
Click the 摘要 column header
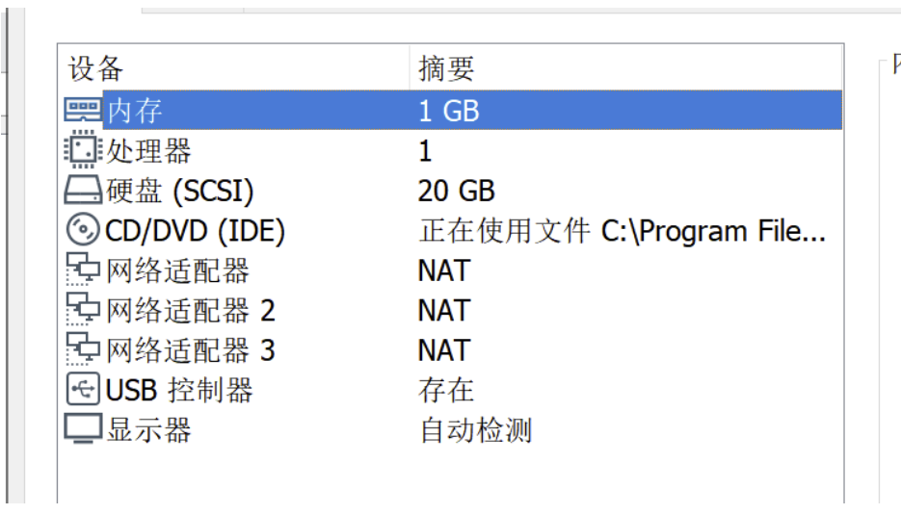pyautogui.click(x=446, y=69)
